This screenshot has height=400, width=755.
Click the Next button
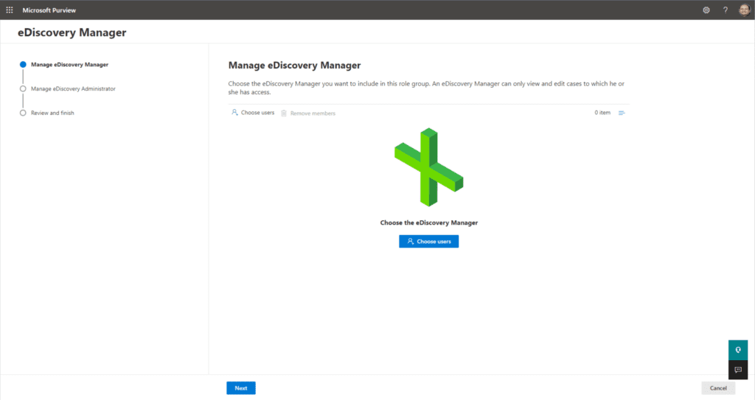click(241, 388)
